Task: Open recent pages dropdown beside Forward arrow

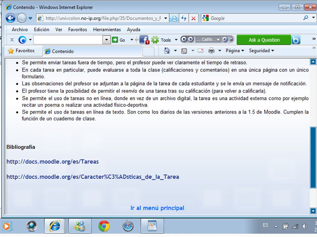Action: tap(30, 18)
